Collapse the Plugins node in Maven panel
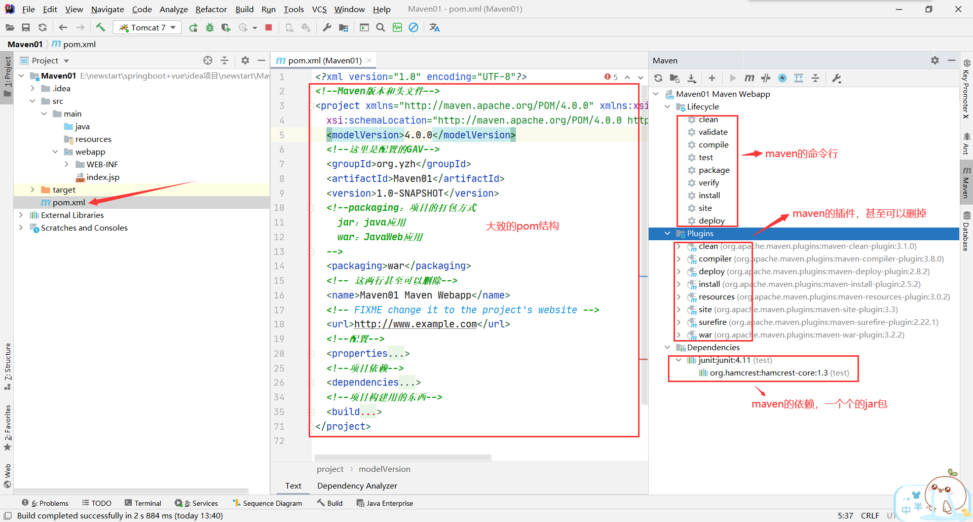The width and height of the screenshot is (973, 522). click(667, 234)
